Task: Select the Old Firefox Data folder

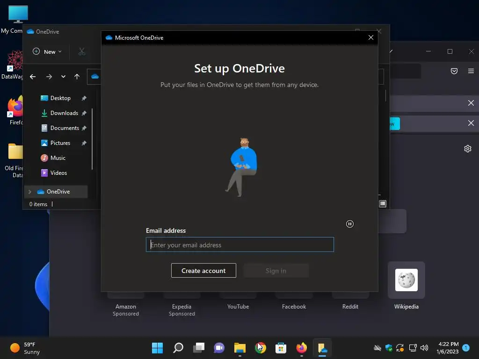Action: [x=14, y=161]
